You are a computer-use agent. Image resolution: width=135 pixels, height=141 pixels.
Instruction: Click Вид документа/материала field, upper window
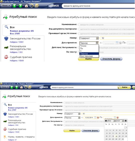(x=106, y=29)
